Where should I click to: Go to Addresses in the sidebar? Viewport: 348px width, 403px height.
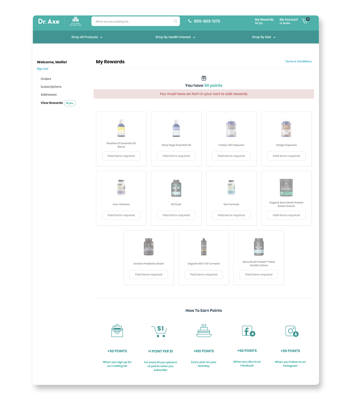[49, 95]
